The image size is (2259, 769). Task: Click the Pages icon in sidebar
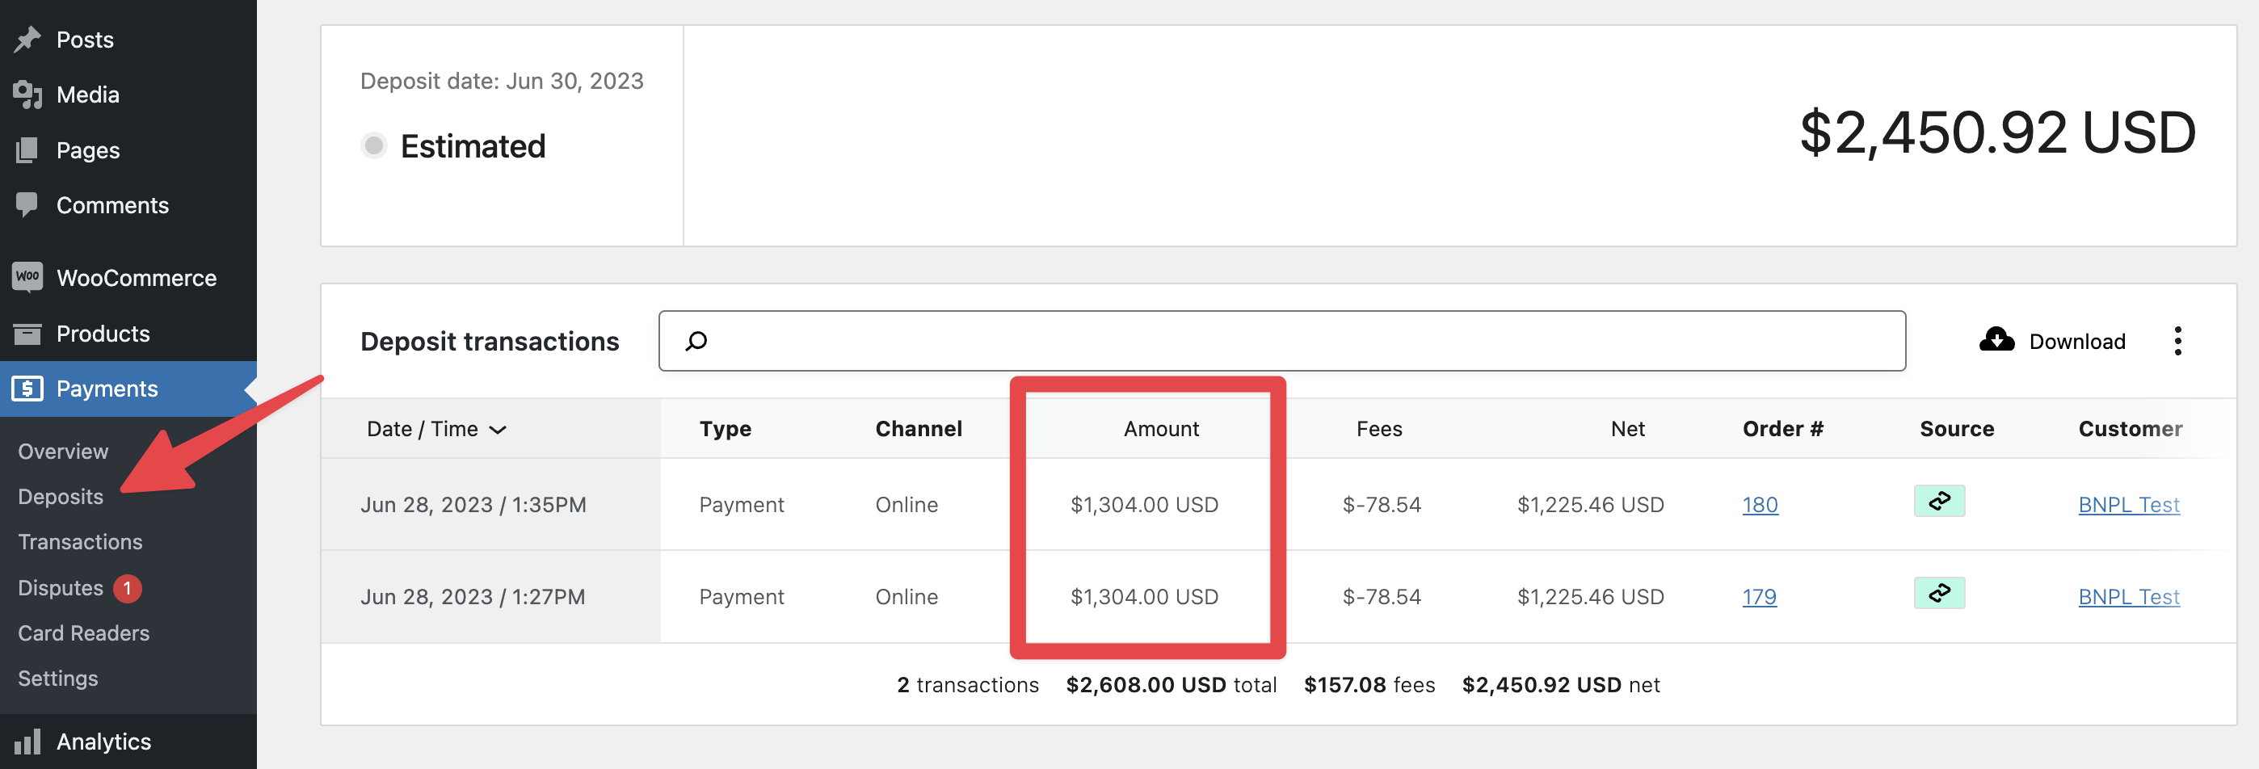[27, 150]
